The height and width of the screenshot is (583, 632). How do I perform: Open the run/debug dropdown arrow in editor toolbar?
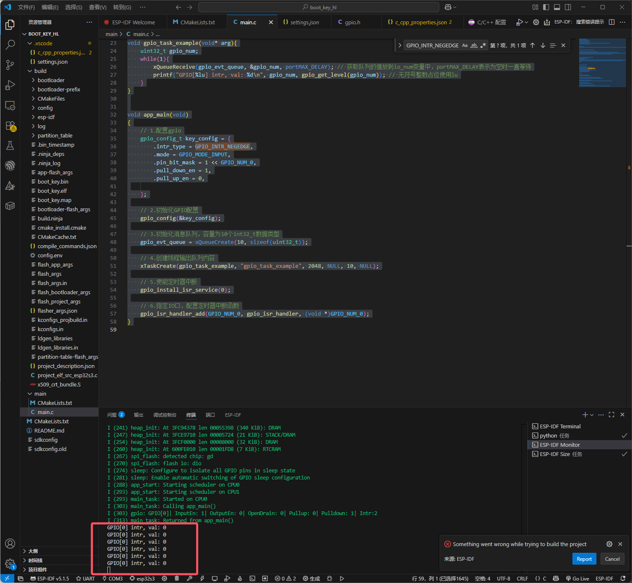click(526, 22)
